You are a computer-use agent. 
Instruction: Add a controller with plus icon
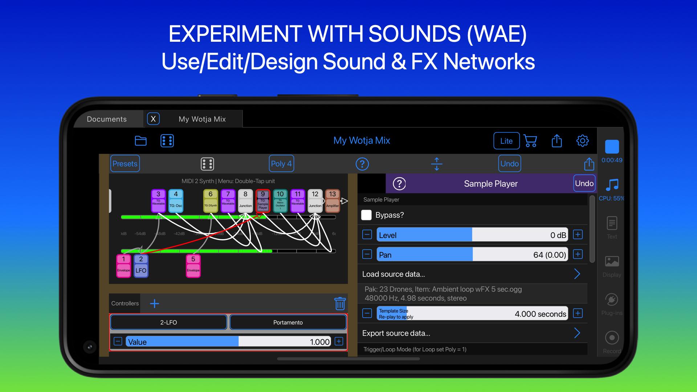[x=154, y=303]
